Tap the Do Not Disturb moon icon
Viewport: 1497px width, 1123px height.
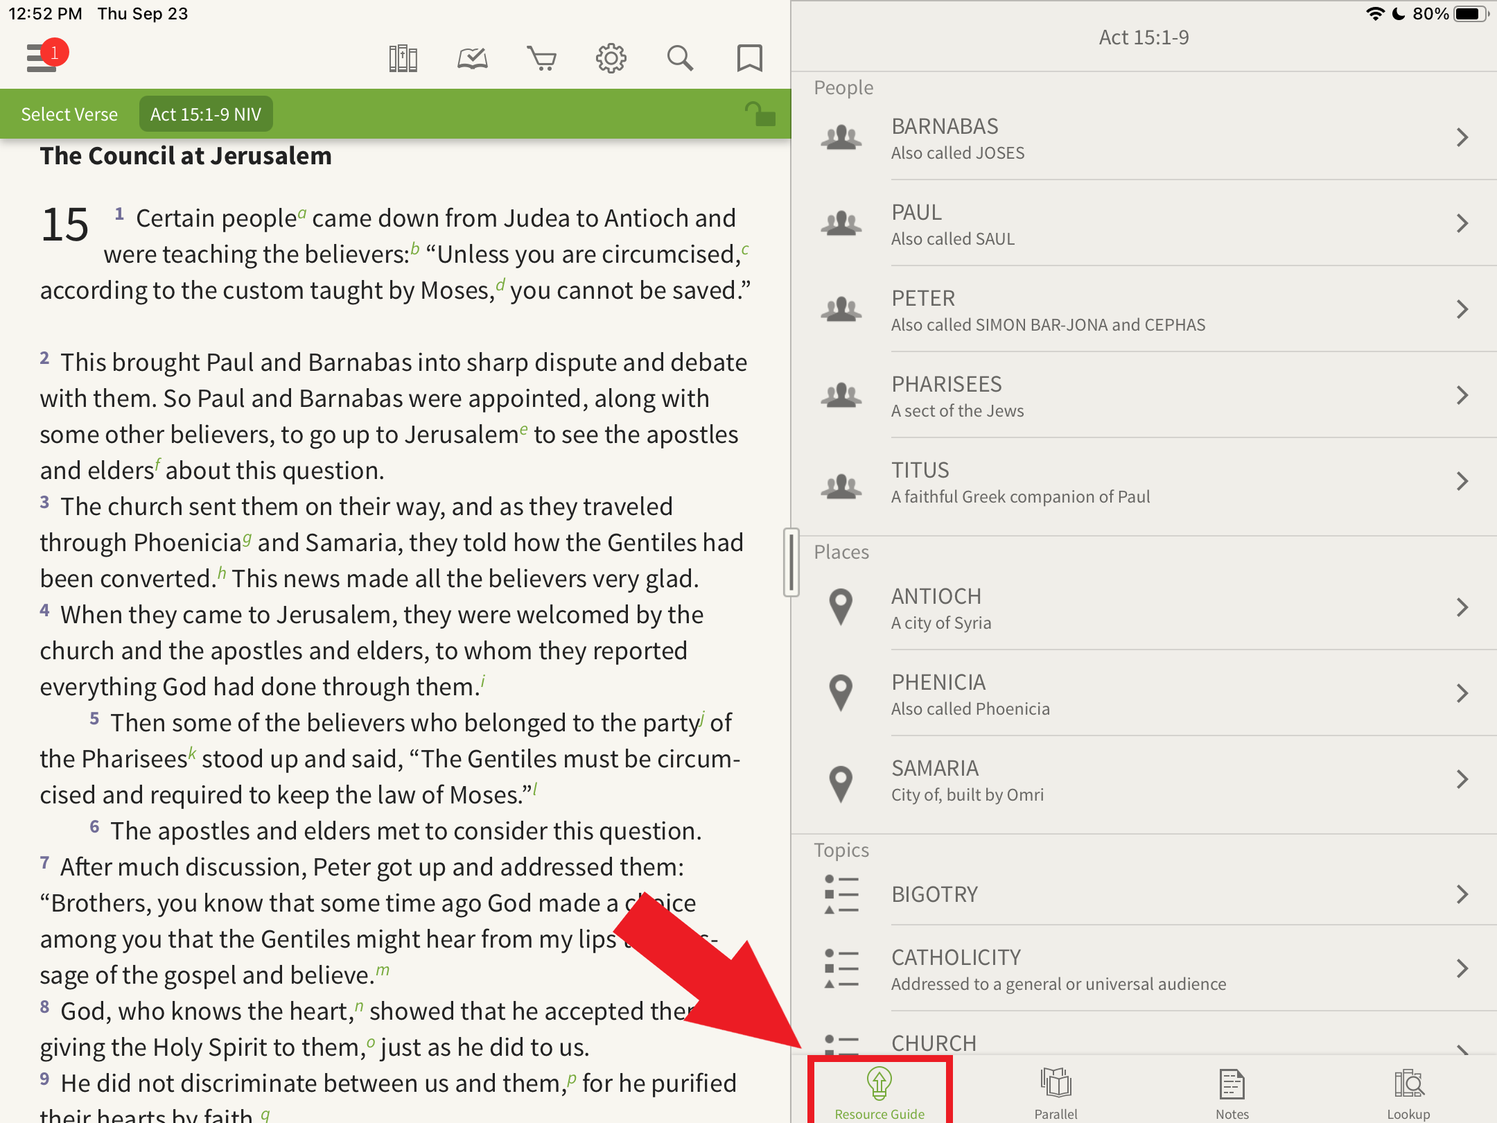(x=1399, y=14)
